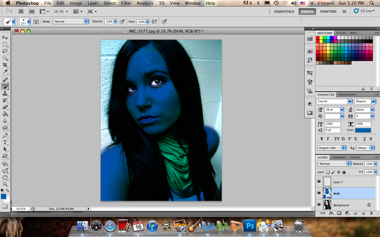
Task: Add a layer mask
Action: [x=339, y=213]
